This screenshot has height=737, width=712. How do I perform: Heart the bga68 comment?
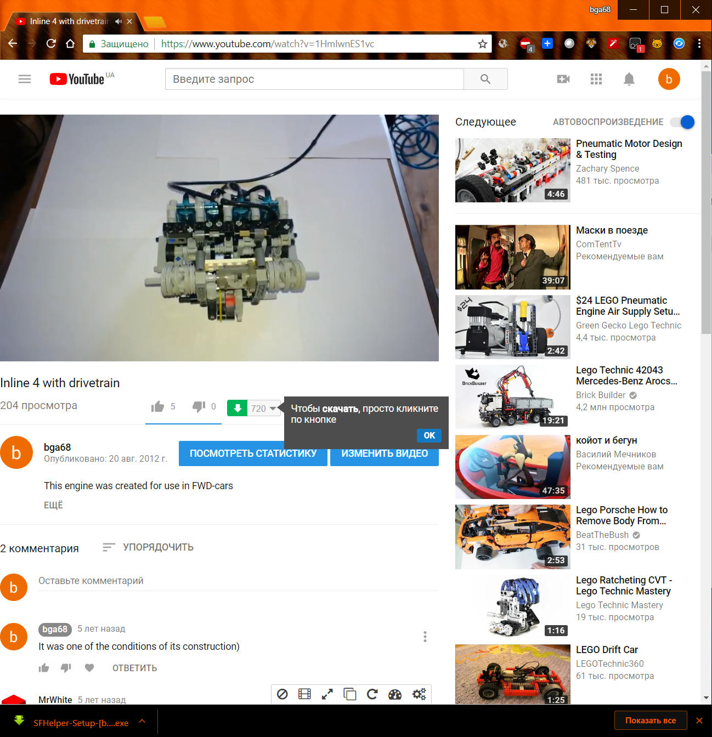[x=89, y=667]
